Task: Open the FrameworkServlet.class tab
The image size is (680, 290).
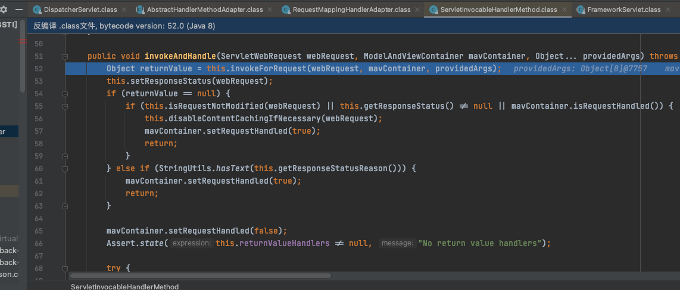Action: coord(624,10)
